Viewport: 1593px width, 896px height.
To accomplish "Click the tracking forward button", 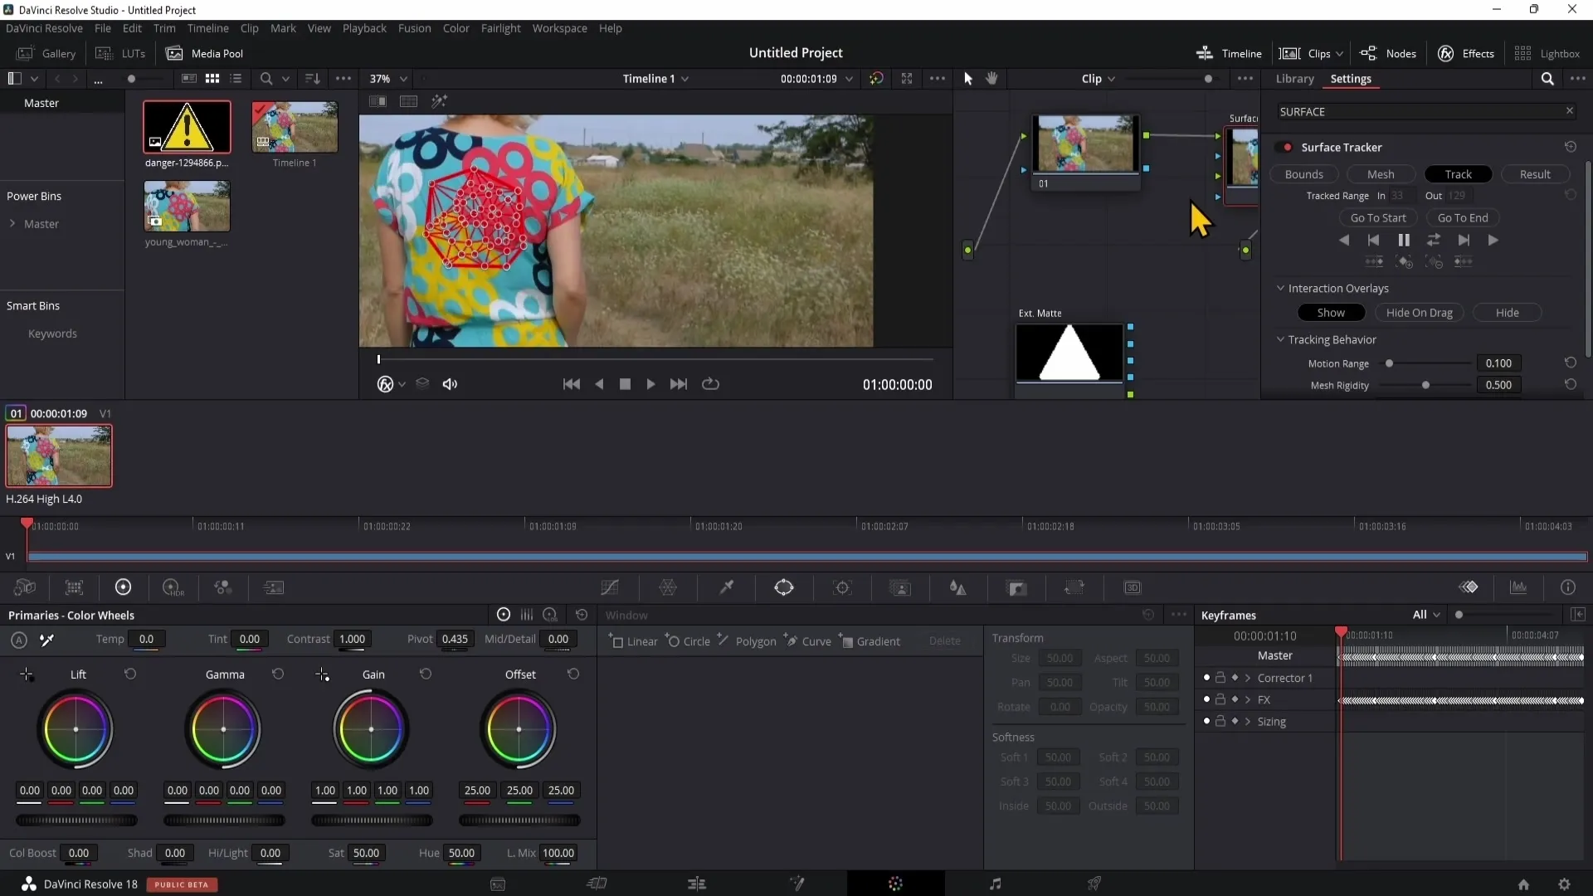I will pos(1491,240).
